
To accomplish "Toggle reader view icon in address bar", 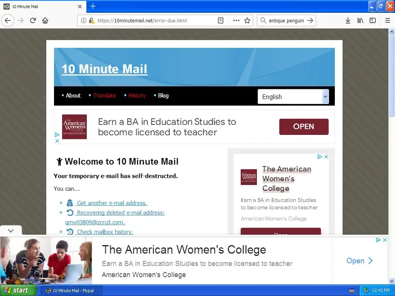I will [220, 21].
